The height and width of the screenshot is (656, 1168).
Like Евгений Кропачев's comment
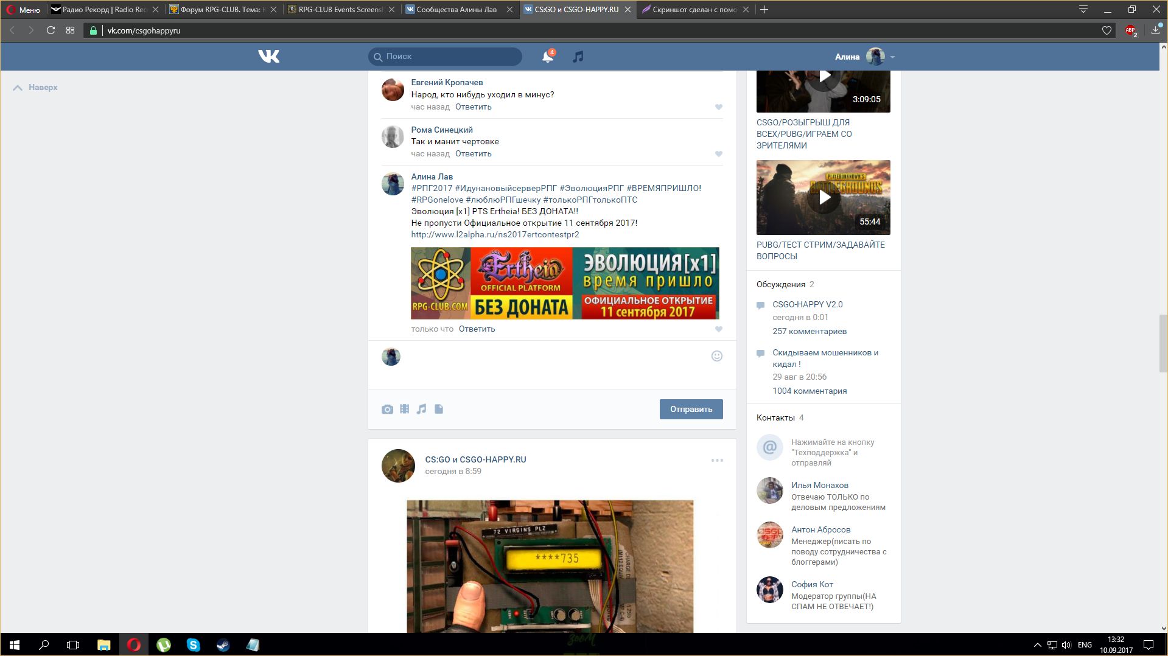tap(719, 107)
